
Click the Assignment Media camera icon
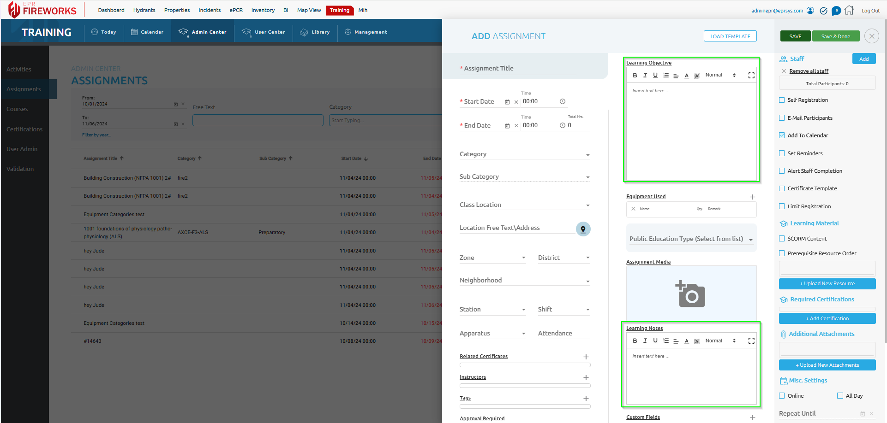point(690,294)
